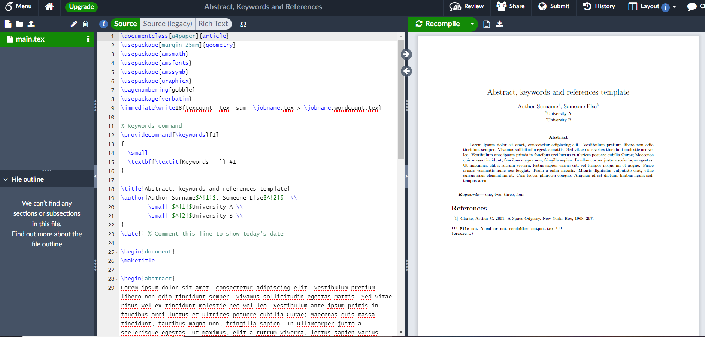Viewport: 705px width, 337px height.
Task: Open project History
Action: pos(599,6)
